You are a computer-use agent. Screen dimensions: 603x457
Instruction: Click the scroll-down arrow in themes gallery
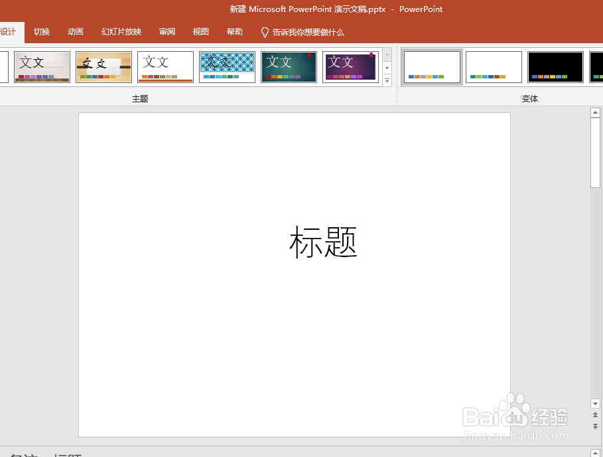[387, 68]
